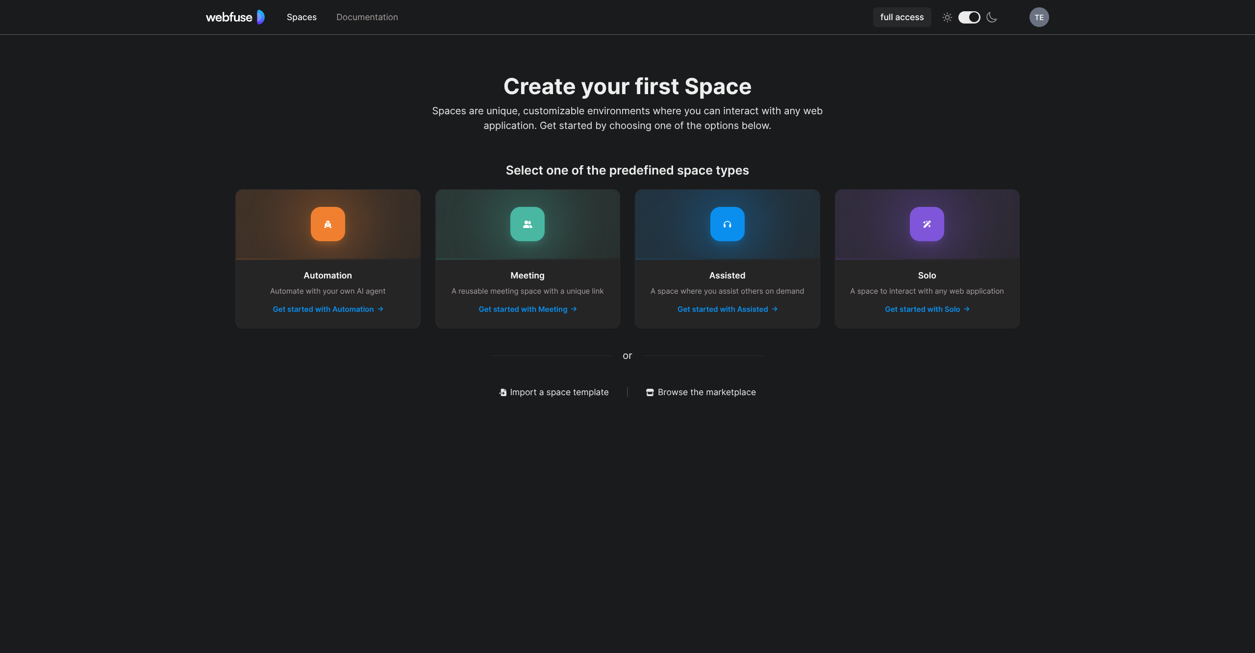Screen dimensions: 1255x653
Task: Click Get started with Assisted link
Action: 727,309
